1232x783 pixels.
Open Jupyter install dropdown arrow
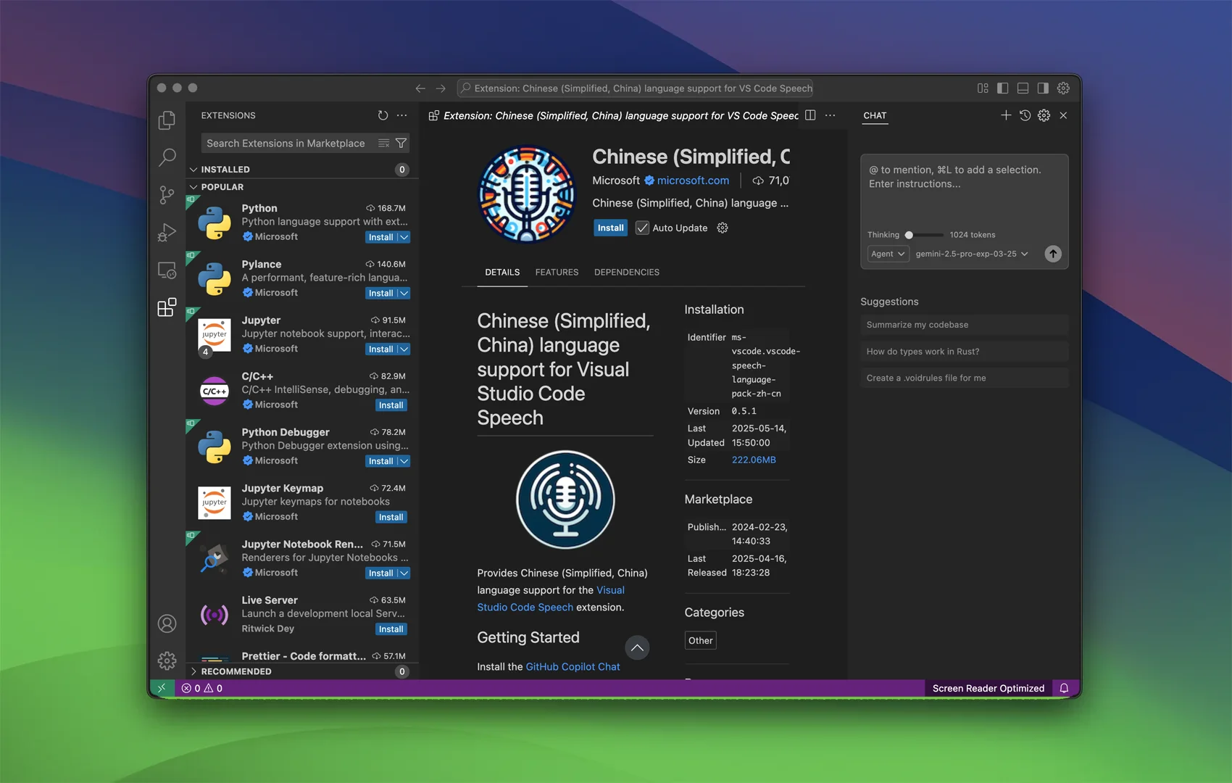tap(404, 349)
